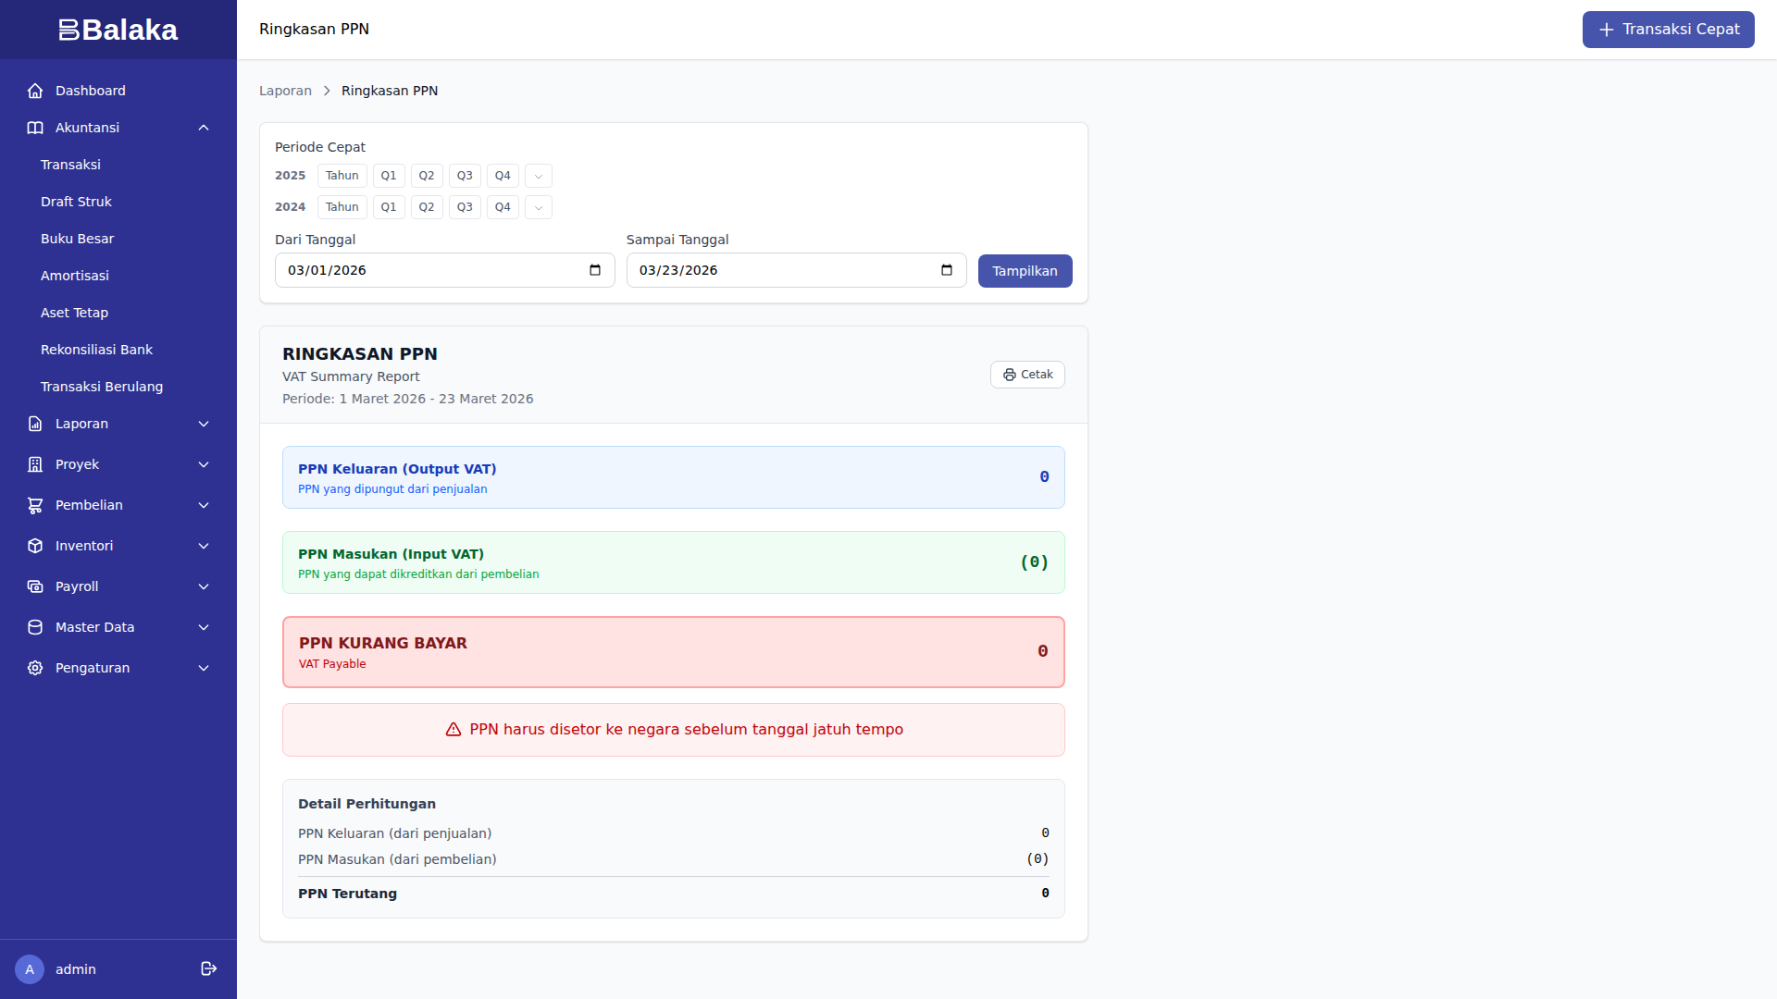Click the Pembelian cart icon
Image resolution: width=1777 pixels, height=999 pixels.
point(35,505)
